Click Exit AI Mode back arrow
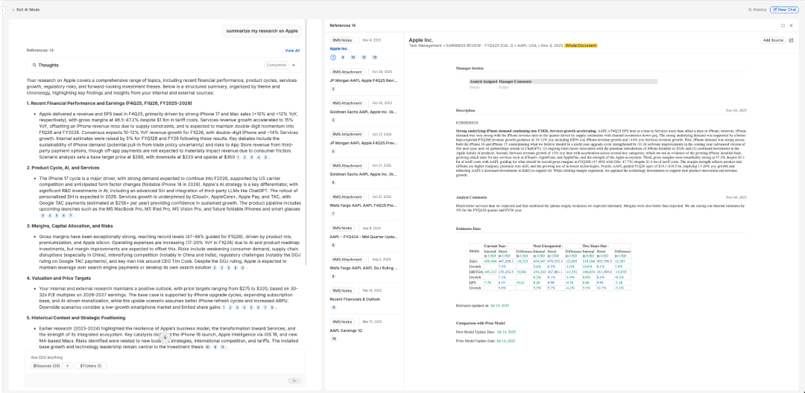The image size is (805, 393). coord(13,10)
